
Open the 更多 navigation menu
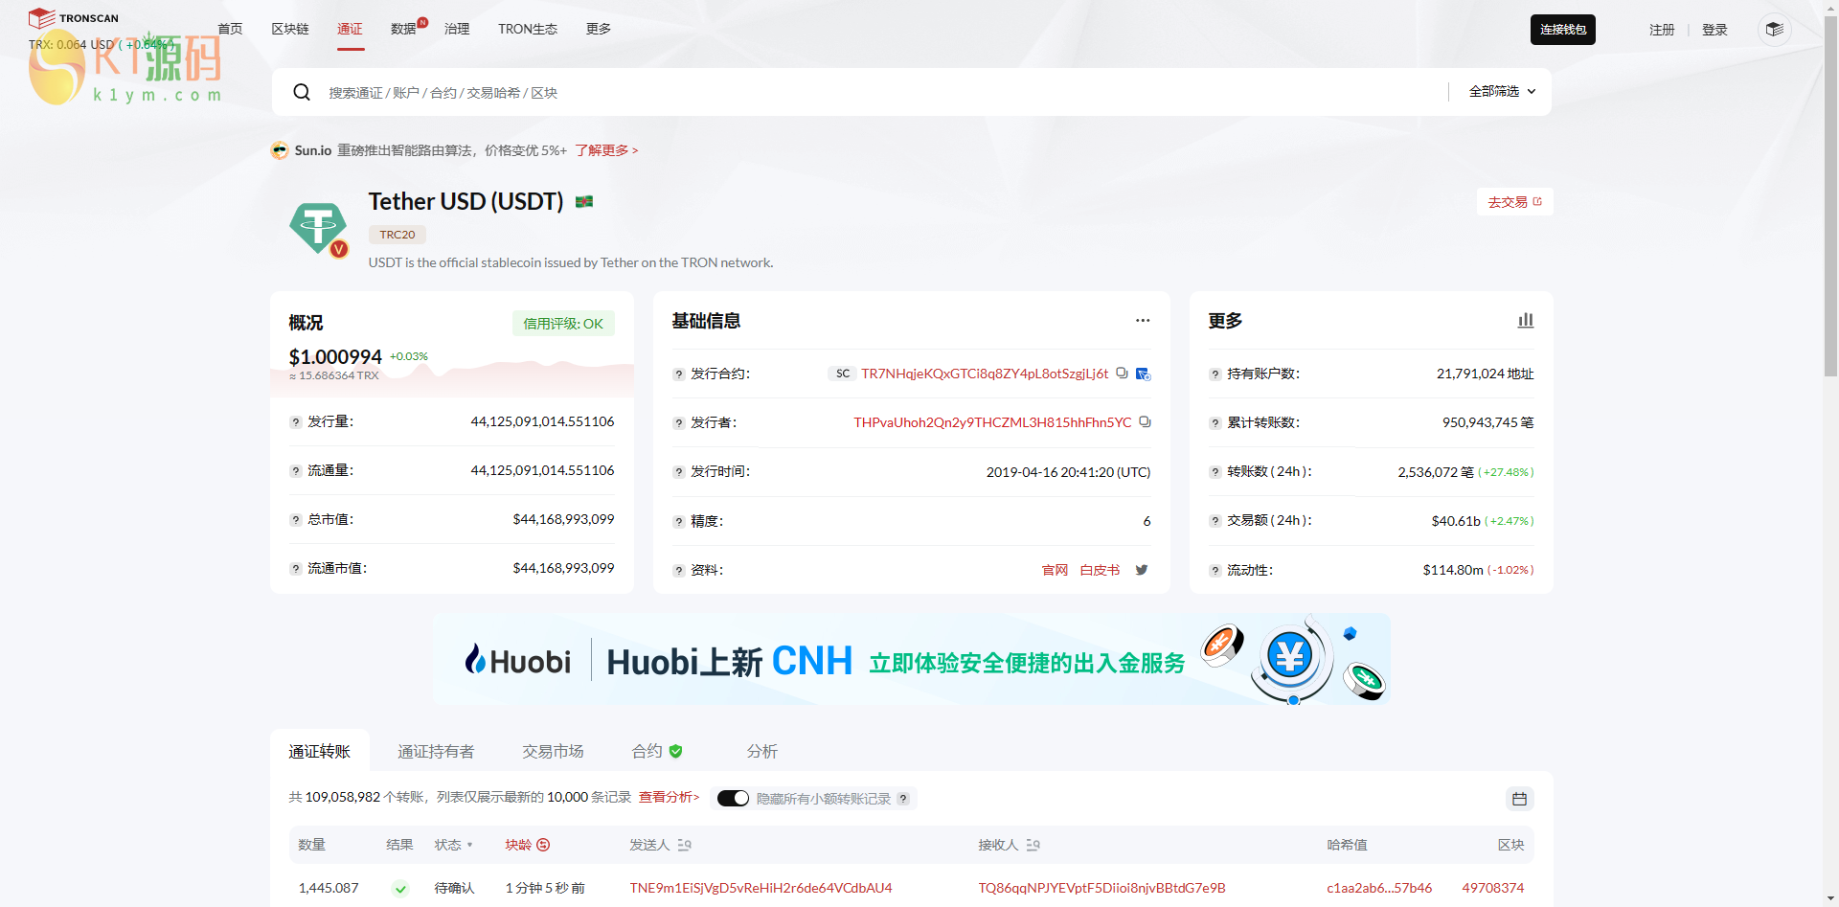point(599,29)
